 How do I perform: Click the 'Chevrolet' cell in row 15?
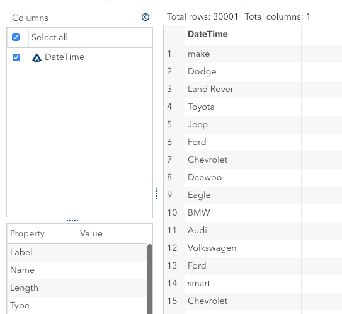pos(243,301)
